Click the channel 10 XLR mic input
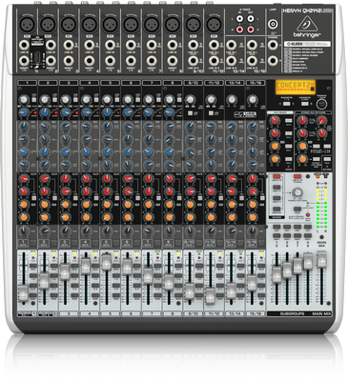This screenshot has width=348, height=381. 214,25
